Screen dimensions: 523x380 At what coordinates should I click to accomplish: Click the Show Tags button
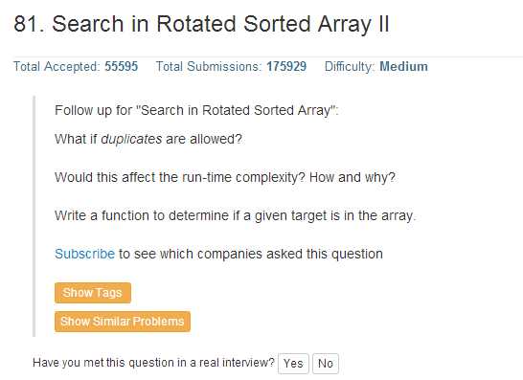coord(93,293)
